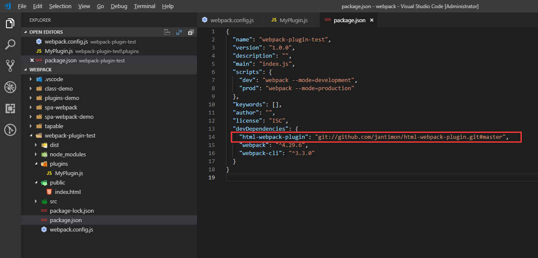The image size is (538, 258).
Task: Open MyPlugin.js in plugins folder
Action: click(x=109, y=173)
